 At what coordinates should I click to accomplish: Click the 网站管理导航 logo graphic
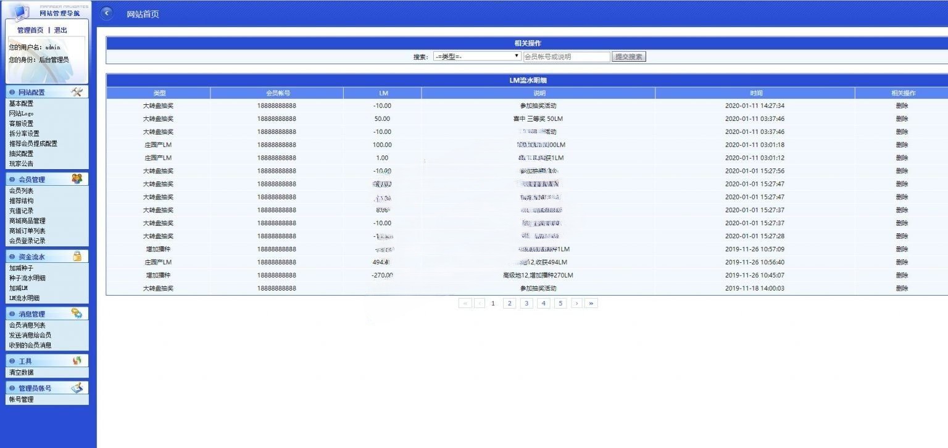(23, 11)
